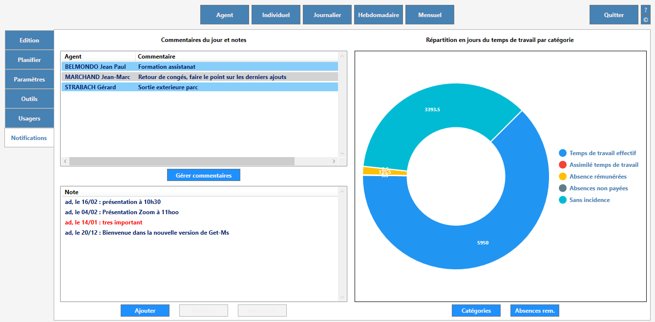Click Ajouter to add a note
This screenshot has height=322, width=655.
tap(145, 311)
